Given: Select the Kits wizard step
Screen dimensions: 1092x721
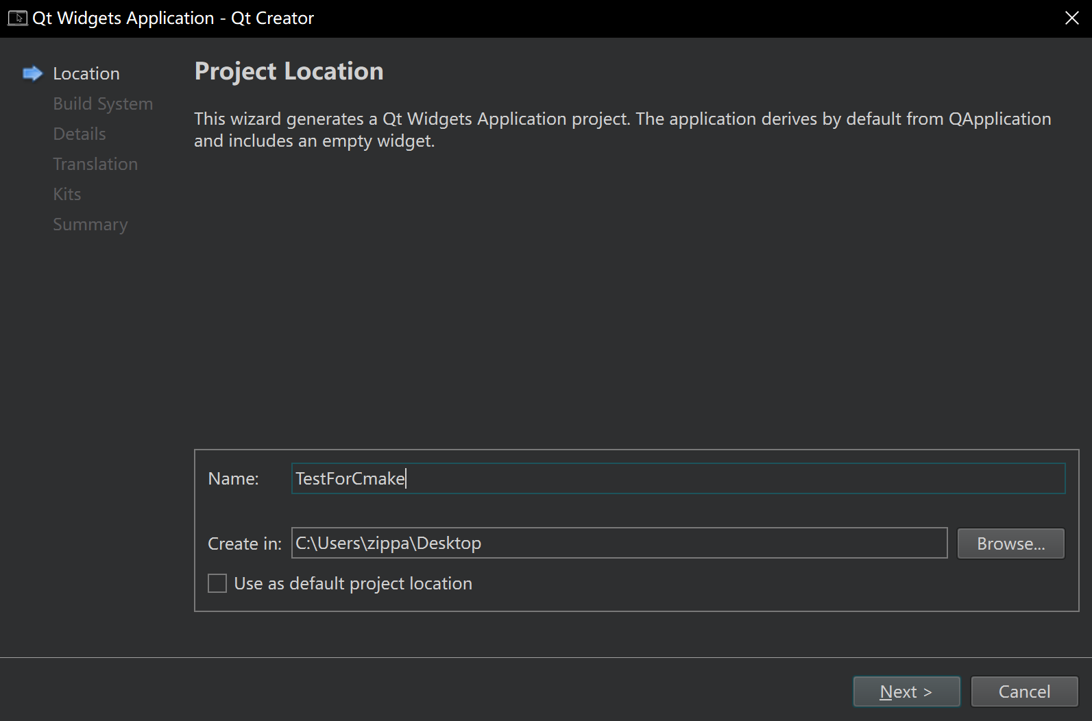Looking at the screenshot, I should (x=67, y=194).
